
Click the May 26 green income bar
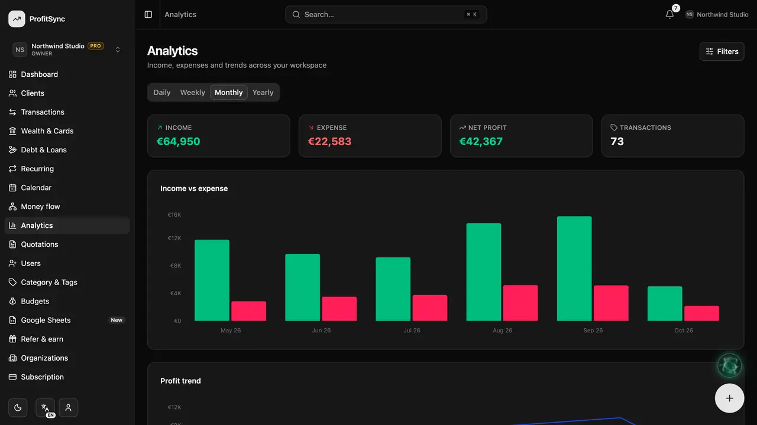212,280
